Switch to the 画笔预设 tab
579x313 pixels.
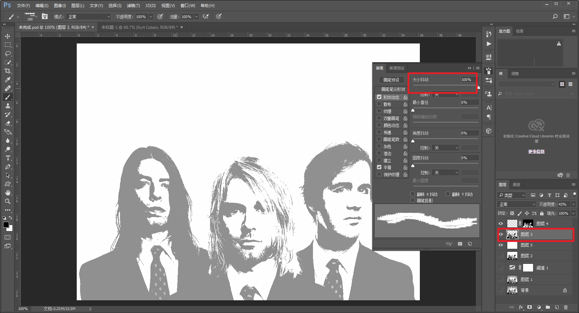pos(397,68)
